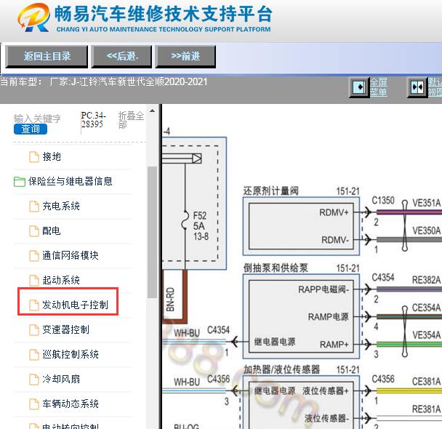Click wire label CE381A
Screen dimensions: 442x429
[x=426, y=382]
